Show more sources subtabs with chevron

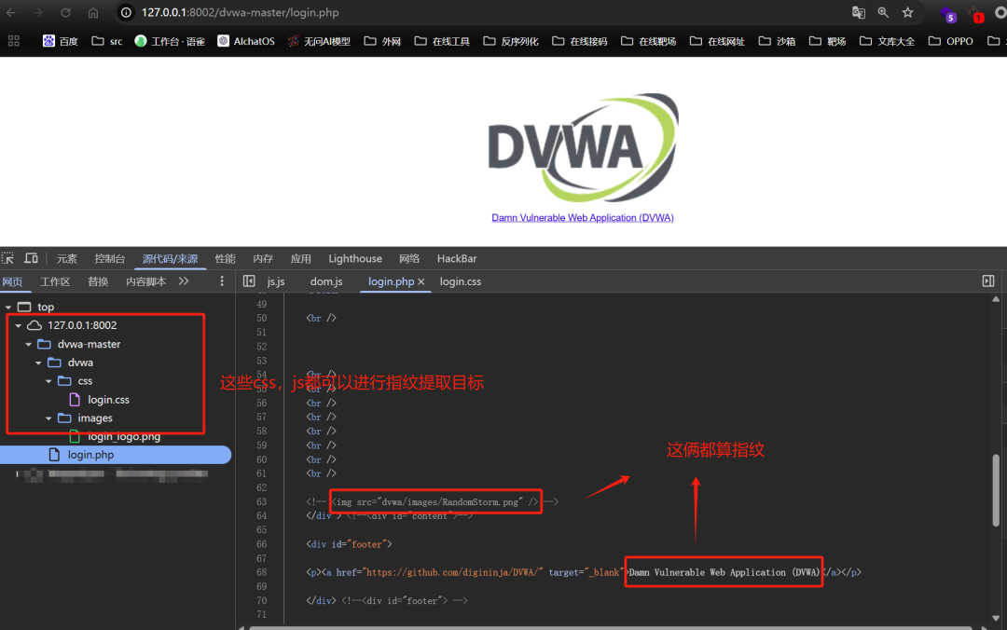(184, 281)
